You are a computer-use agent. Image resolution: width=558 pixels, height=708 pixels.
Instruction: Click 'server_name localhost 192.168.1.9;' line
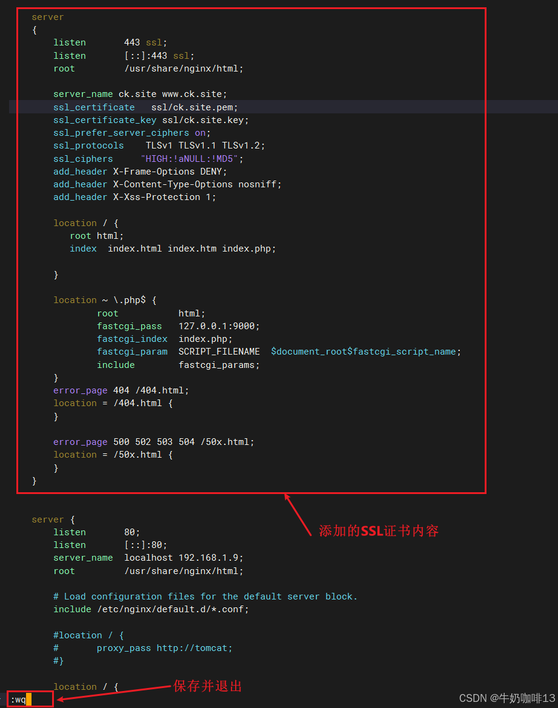148,558
